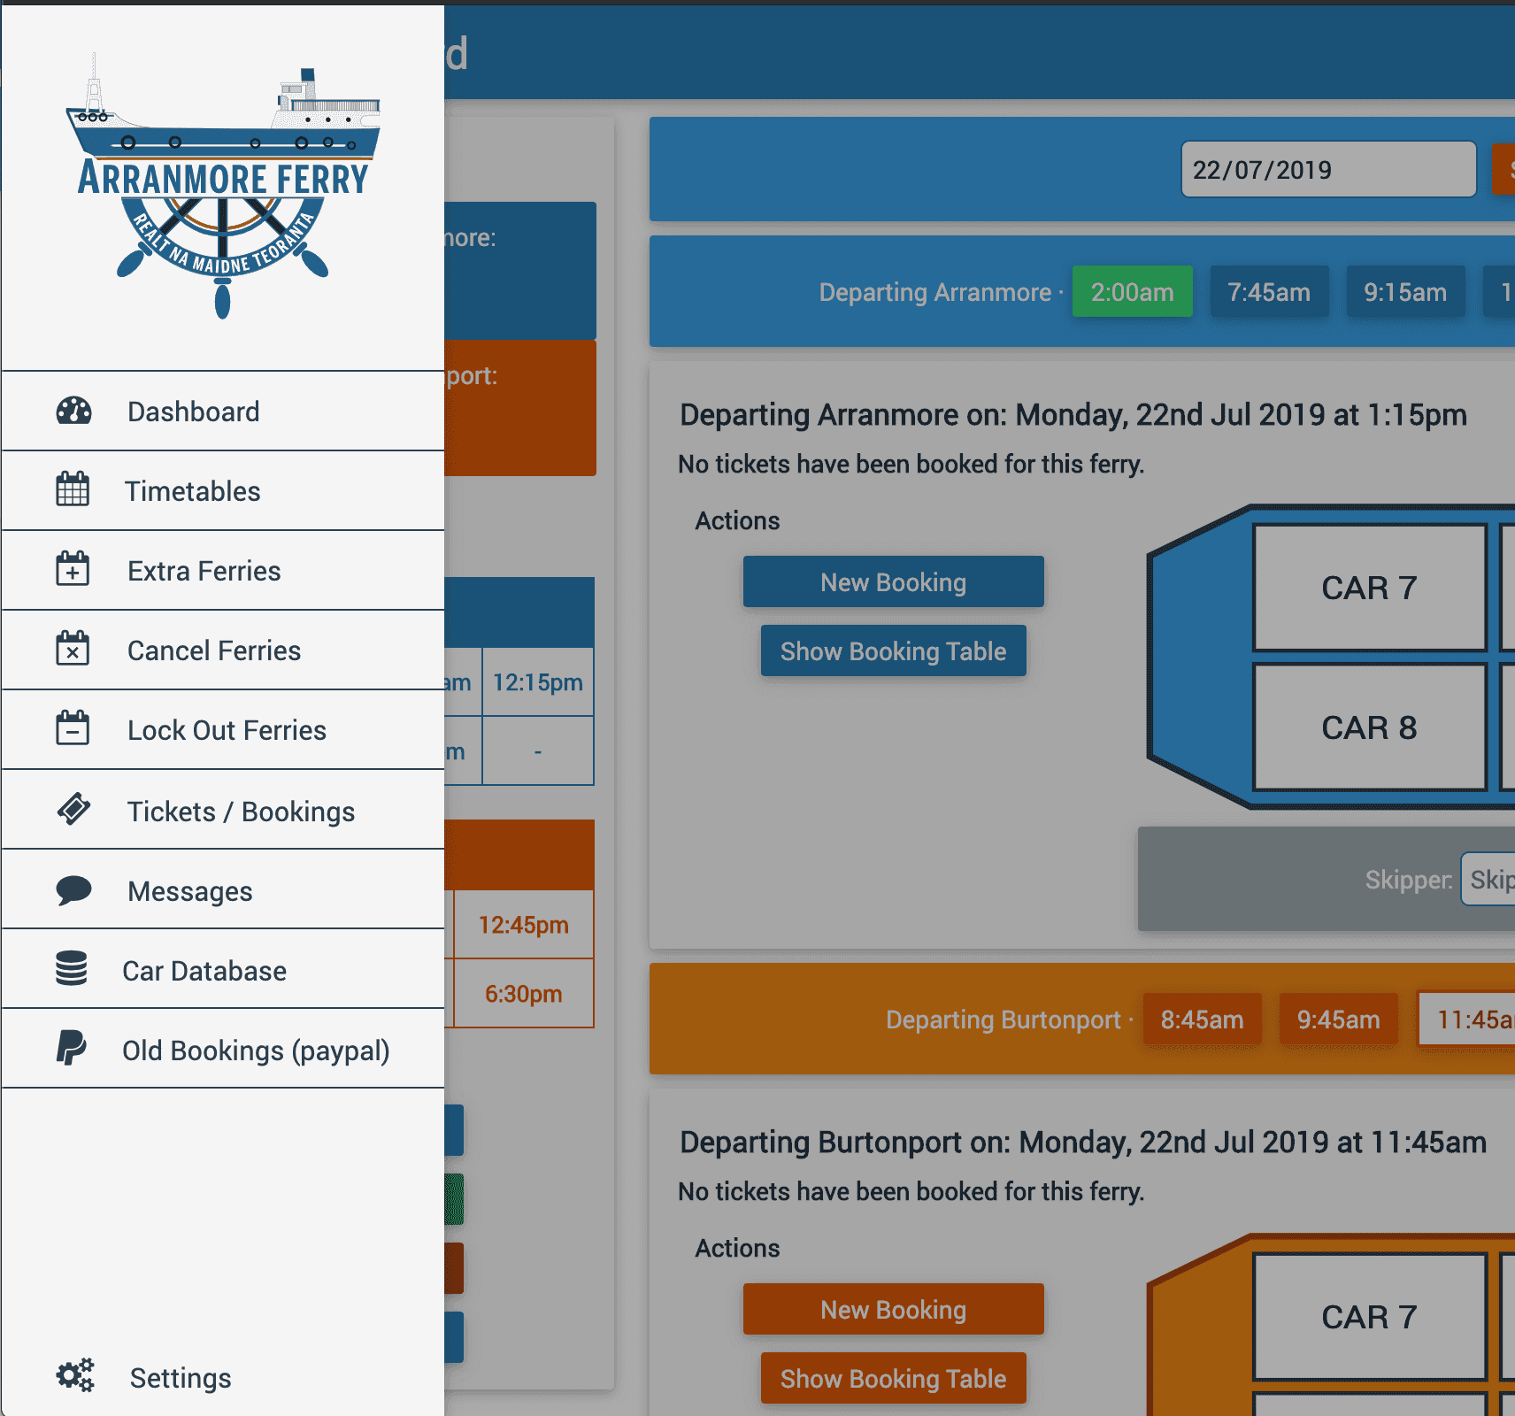Click the Timetables calendar icon
This screenshot has height=1416, width=1515.
point(73,490)
